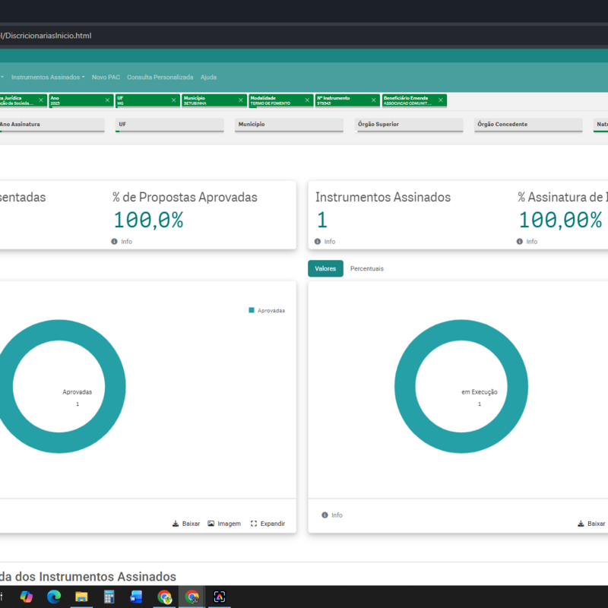Open the Consulta Personalizada menu item

pos(160,78)
